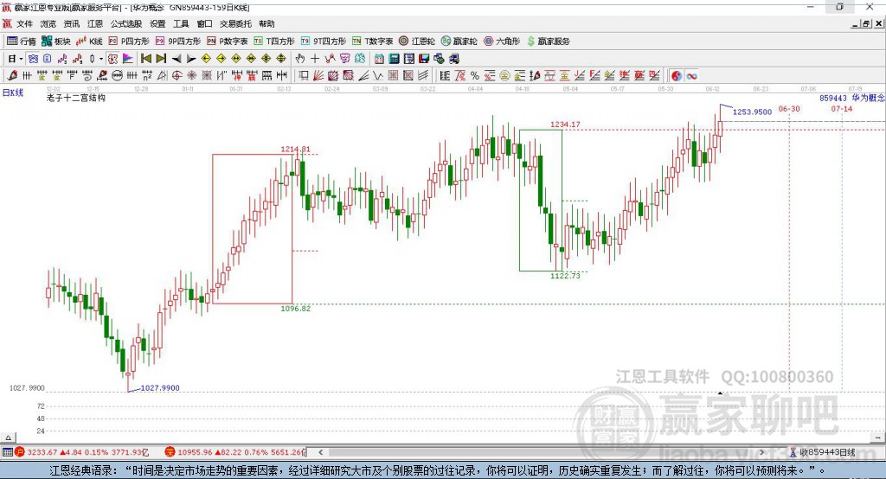Open the 文件 menu
The height and width of the screenshot is (479, 886).
(24, 23)
